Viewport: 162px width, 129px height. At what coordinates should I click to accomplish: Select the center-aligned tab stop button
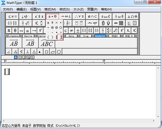(20, 57)
